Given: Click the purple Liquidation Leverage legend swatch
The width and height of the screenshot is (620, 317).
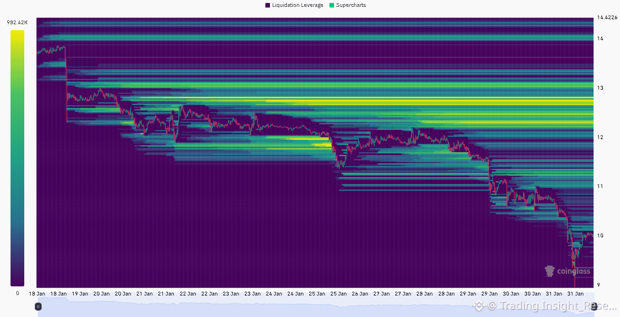Looking at the screenshot, I should pyautogui.click(x=268, y=5).
